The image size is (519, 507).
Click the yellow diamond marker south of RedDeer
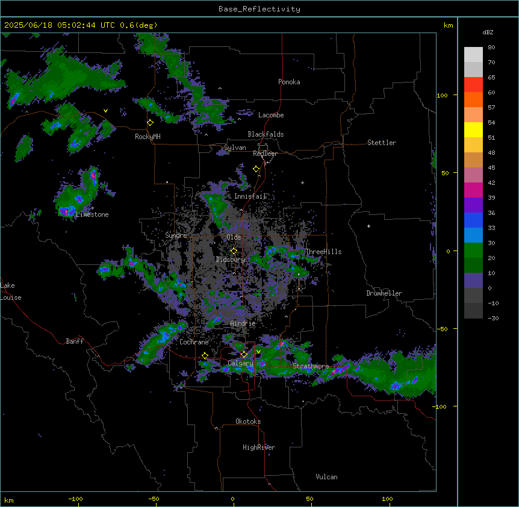coord(256,169)
